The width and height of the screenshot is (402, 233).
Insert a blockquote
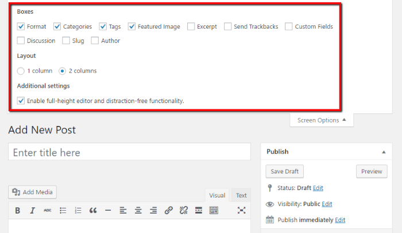93,210
